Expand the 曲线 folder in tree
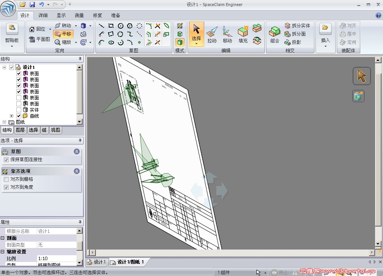Viewport: 383px width, 276px height. 11,116
